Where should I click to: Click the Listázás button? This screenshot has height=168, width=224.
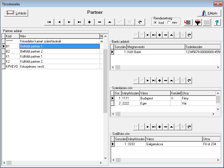(16, 13)
